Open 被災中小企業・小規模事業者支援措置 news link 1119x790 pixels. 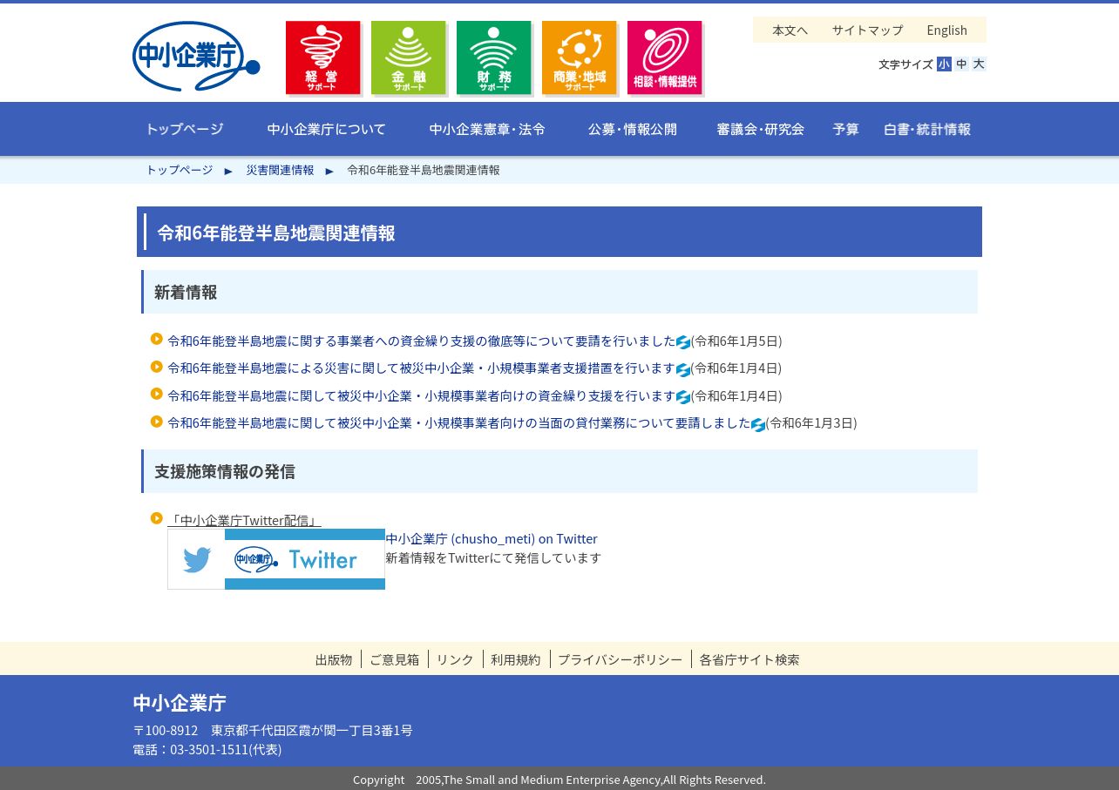tap(421, 368)
